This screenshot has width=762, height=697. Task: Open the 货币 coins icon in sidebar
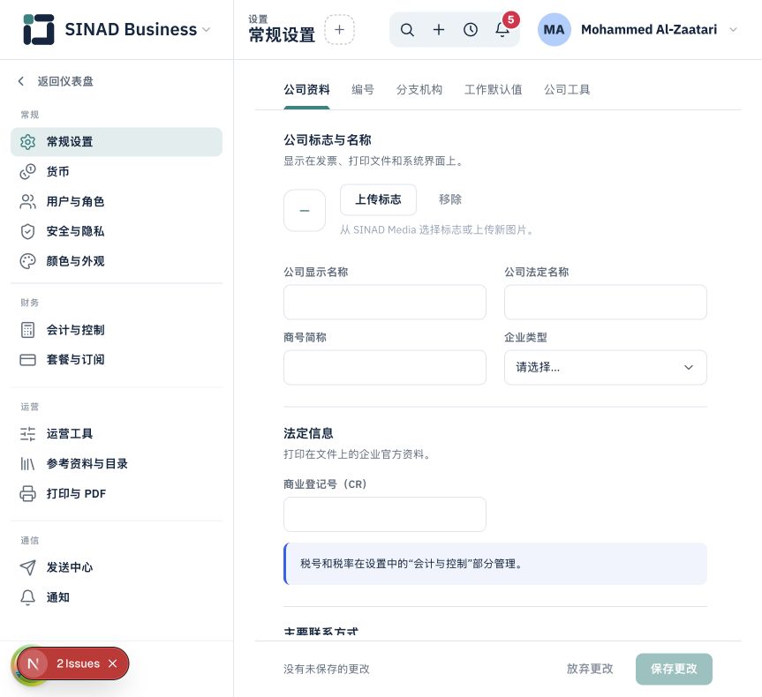click(27, 171)
